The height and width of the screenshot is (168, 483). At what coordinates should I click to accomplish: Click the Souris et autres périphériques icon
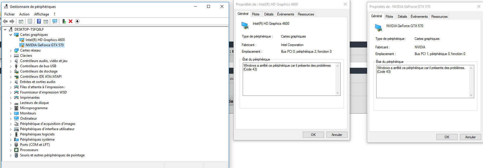(16, 155)
